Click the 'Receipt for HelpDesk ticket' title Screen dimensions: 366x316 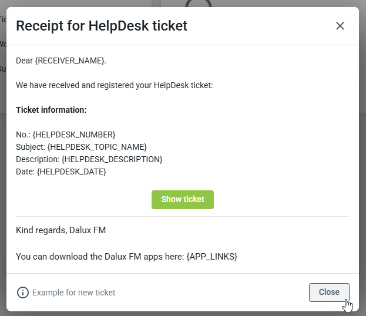click(x=102, y=26)
